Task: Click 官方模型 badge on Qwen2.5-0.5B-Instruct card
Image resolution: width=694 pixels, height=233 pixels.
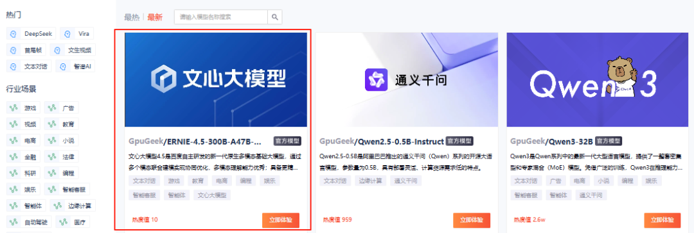Action: point(459,141)
